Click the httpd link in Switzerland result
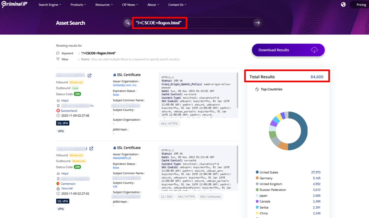Viewport: 369px width, 218px height. (65, 101)
